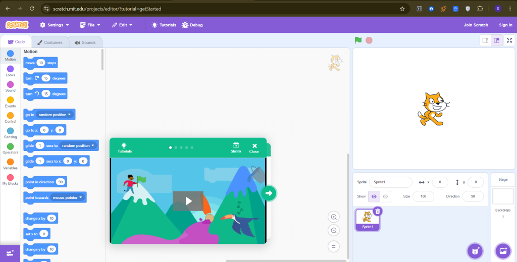
Task: Bookmark this page with the star
Action: [x=402, y=9]
